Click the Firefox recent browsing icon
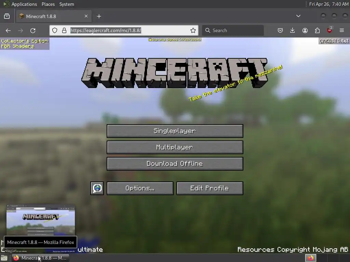 click(7, 16)
